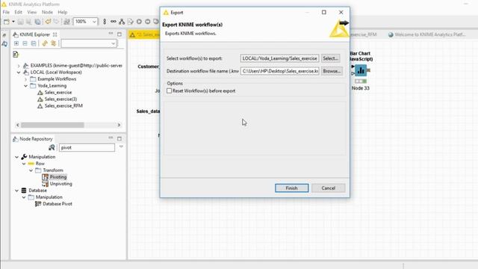
Task: Click the branching nodes icon in the toolbar
Action: [x=122, y=22]
